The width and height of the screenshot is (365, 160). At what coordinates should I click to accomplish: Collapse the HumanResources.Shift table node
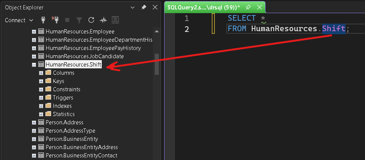tap(34, 65)
